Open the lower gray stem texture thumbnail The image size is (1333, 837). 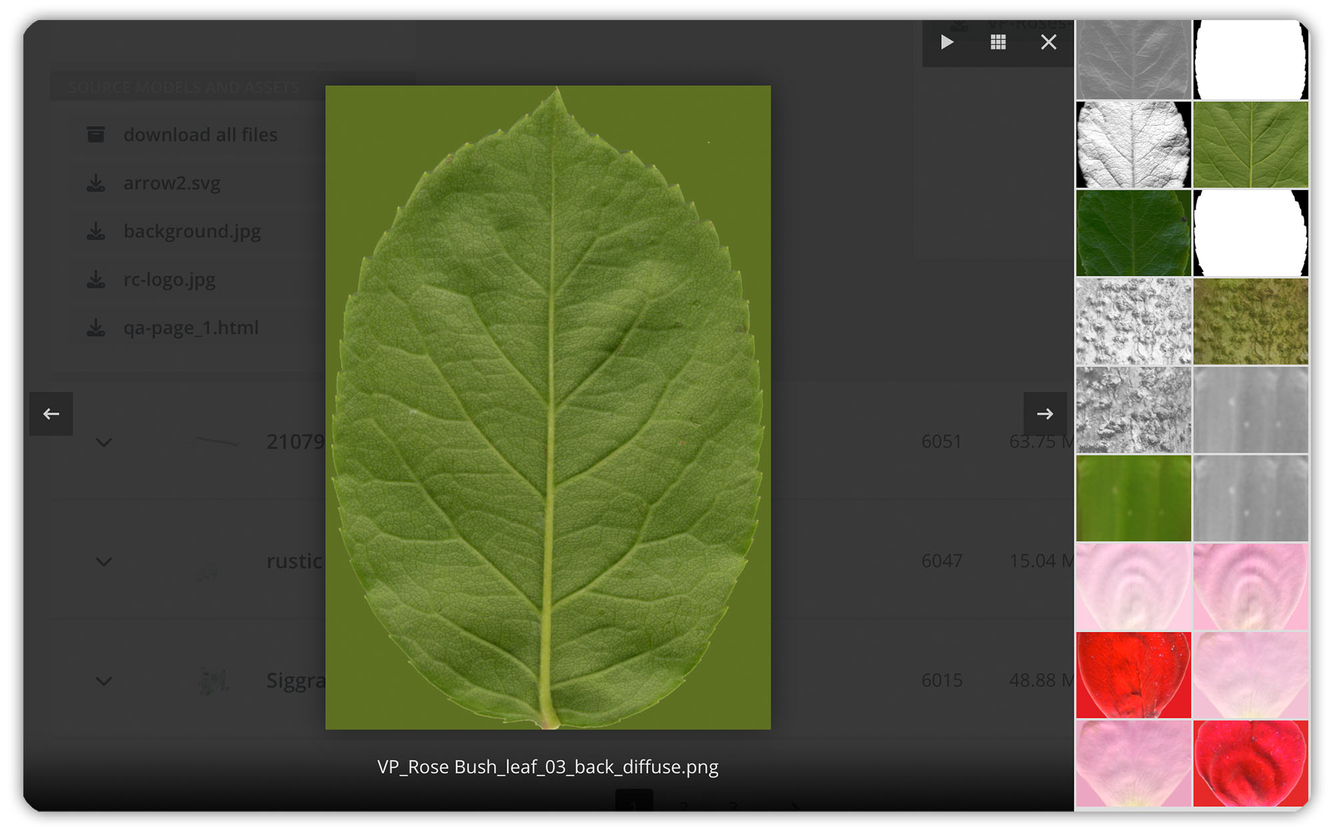coord(1251,498)
